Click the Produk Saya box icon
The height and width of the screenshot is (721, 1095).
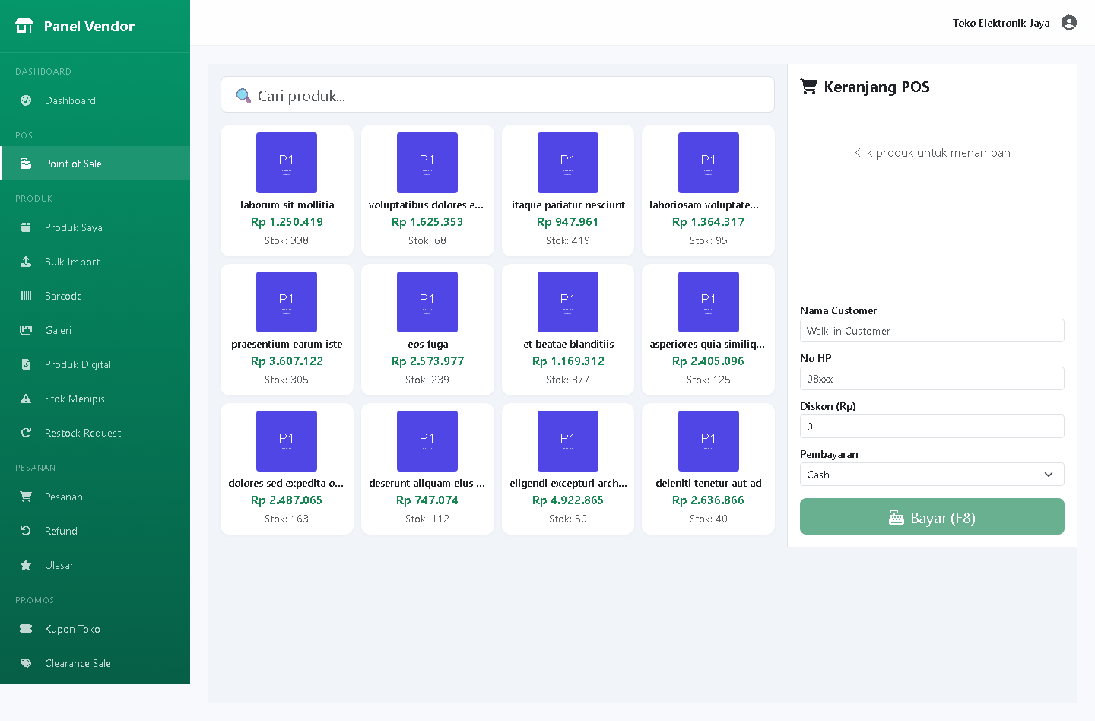tap(26, 227)
